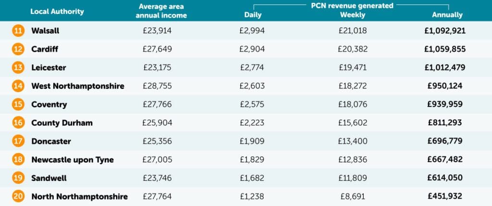Select Newcastle upon Tyne row name
The width and height of the screenshot is (492, 206).
tap(73, 159)
